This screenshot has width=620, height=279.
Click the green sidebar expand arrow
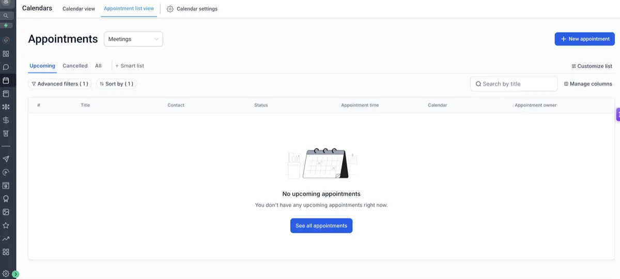(16, 274)
